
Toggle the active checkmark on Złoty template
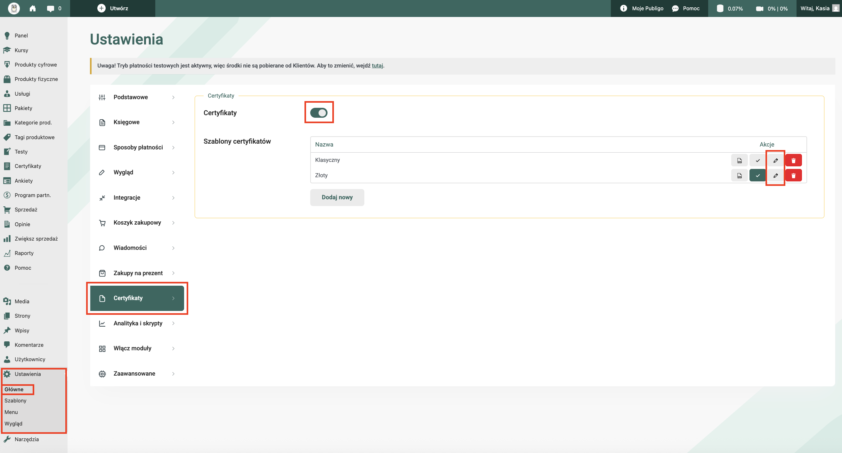(x=757, y=176)
